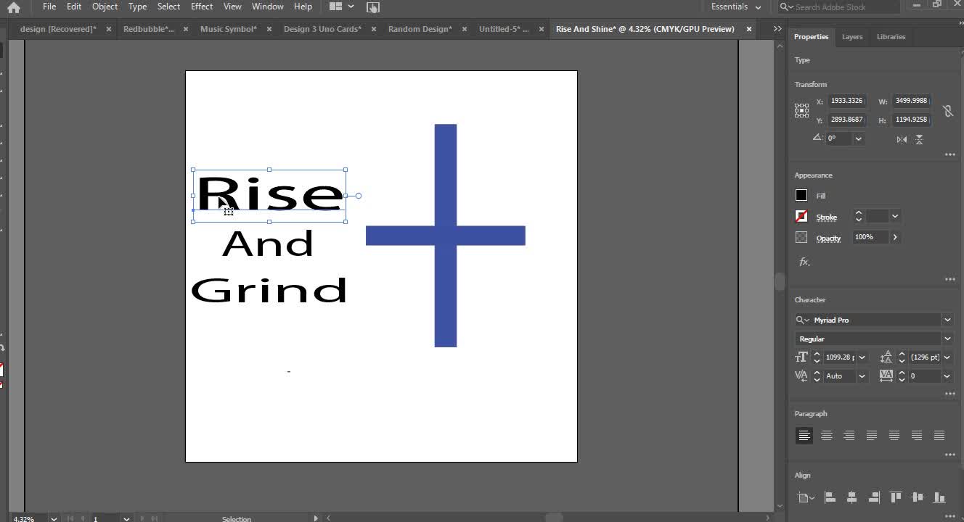Justify paragraph with last line right
Image resolution: width=964 pixels, height=522 pixels.
[917, 435]
